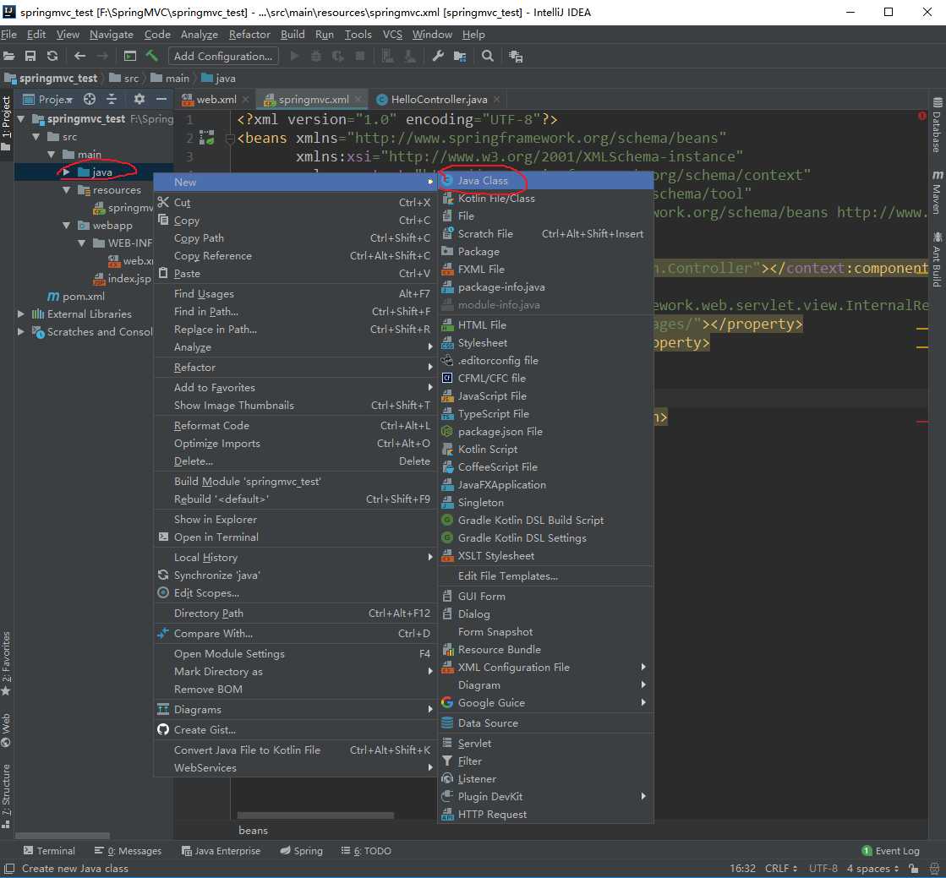Close the web.xml tab
Image resolution: width=946 pixels, height=878 pixels.
pos(245,100)
